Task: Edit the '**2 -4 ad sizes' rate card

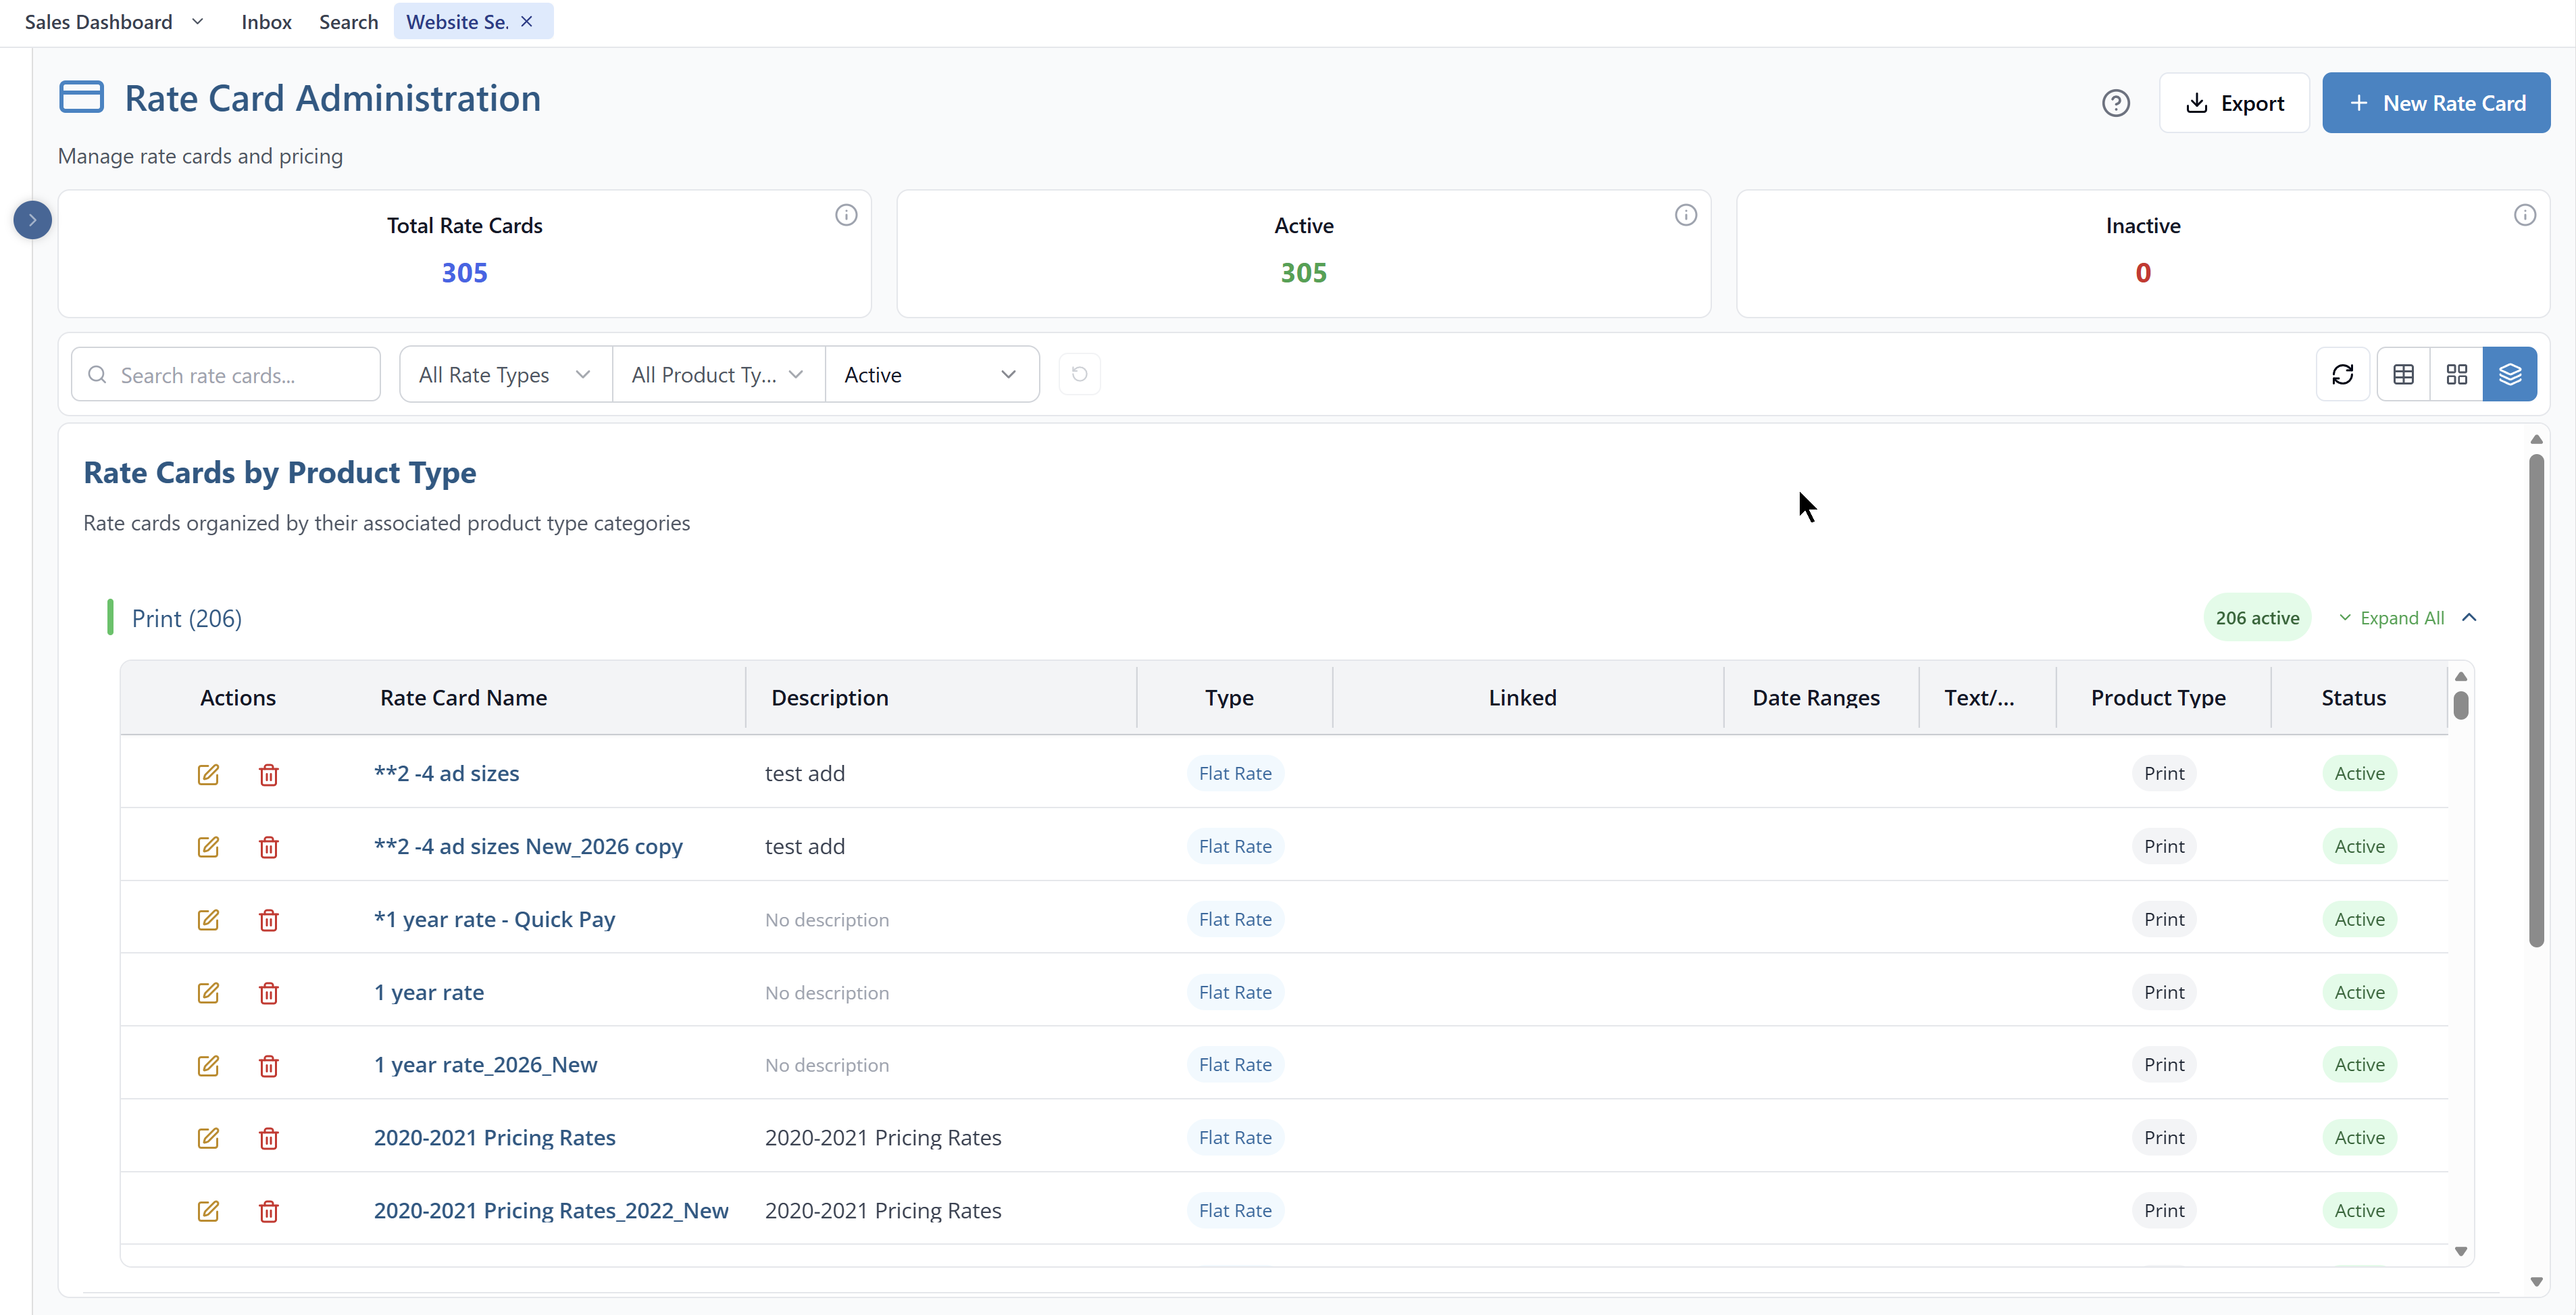Action: click(208, 774)
